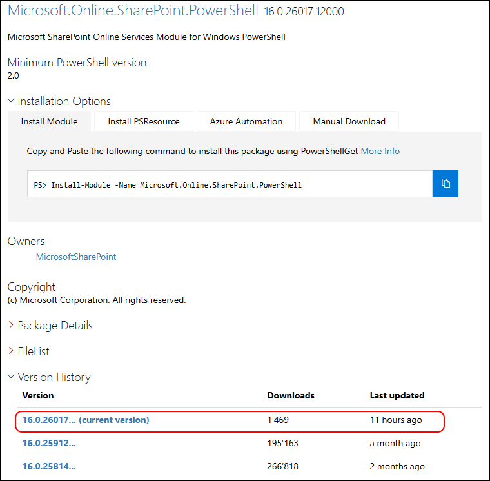Open the Azure Automation tab
Viewport: 490px width, 481px height.
pyautogui.click(x=246, y=121)
